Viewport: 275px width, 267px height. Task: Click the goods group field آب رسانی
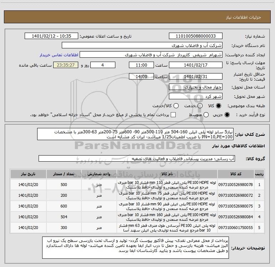[x=137, y=158]
